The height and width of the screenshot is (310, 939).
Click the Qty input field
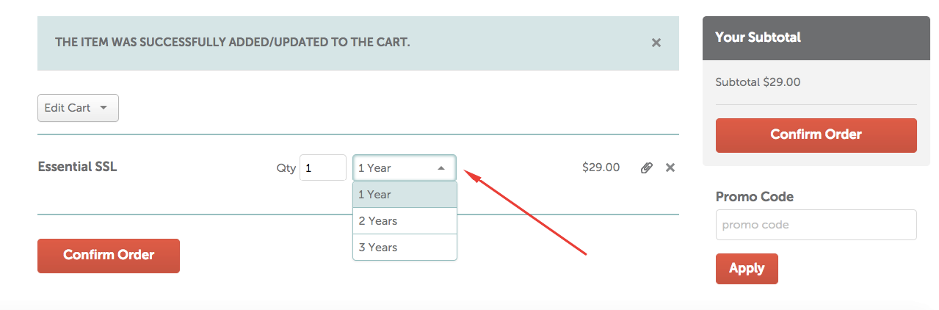click(322, 167)
